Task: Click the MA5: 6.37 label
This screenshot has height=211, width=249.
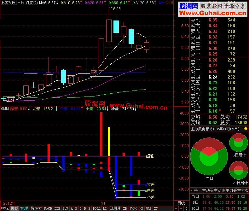Action: pos(47,3)
